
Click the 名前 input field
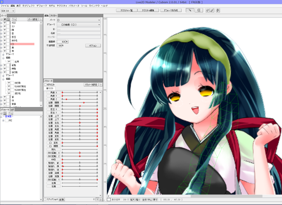pyautogui.click(x=79, y=33)
